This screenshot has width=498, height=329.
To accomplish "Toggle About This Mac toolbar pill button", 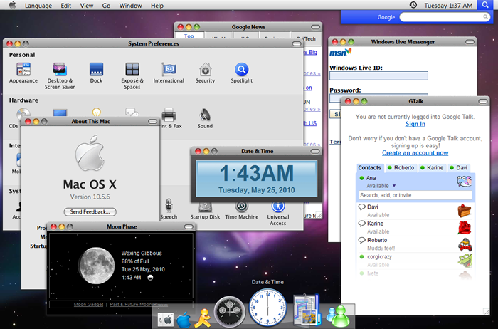I will (153, 122).
